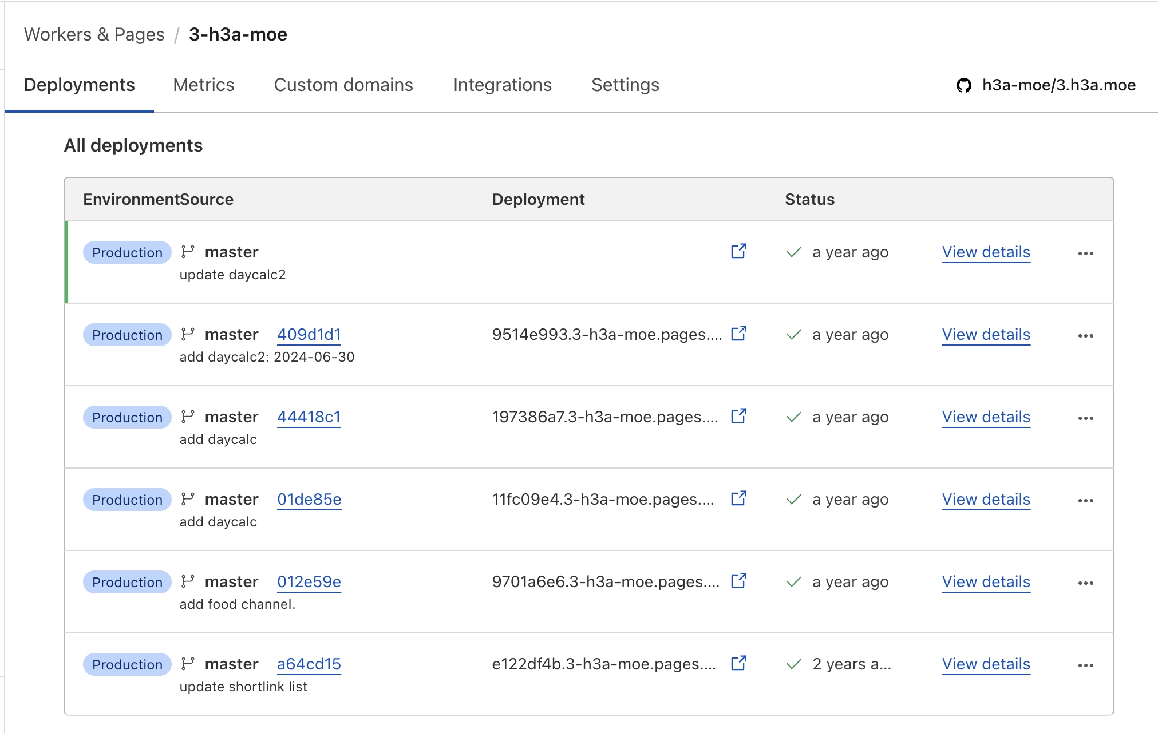Screen dimensions: 1158x733
Task: Click Production badge in a64cd15 row
Action: 127,664
